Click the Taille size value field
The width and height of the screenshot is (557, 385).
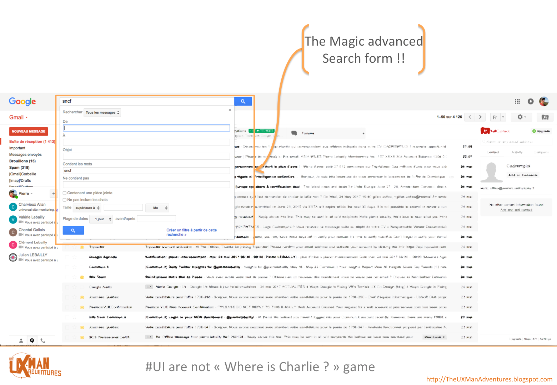[123, 208]
